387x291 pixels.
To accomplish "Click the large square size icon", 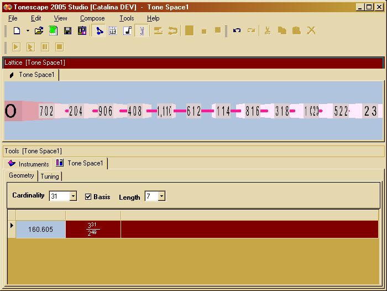I will tap(189, 30).
